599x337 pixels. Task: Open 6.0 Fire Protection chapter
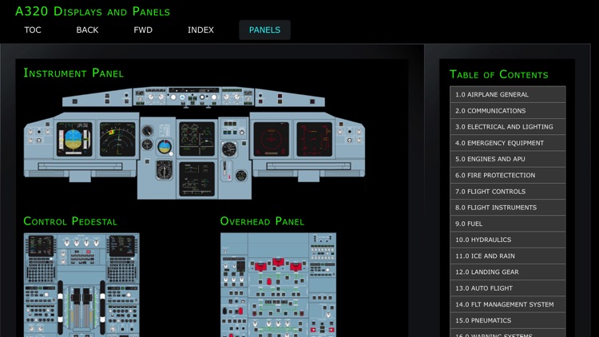[508, 175]
